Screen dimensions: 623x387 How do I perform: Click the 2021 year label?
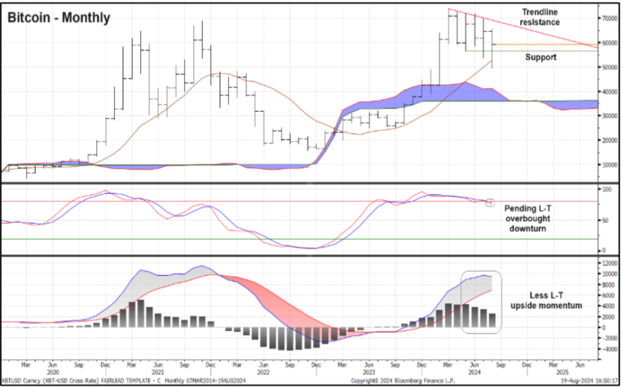point(158,372)
